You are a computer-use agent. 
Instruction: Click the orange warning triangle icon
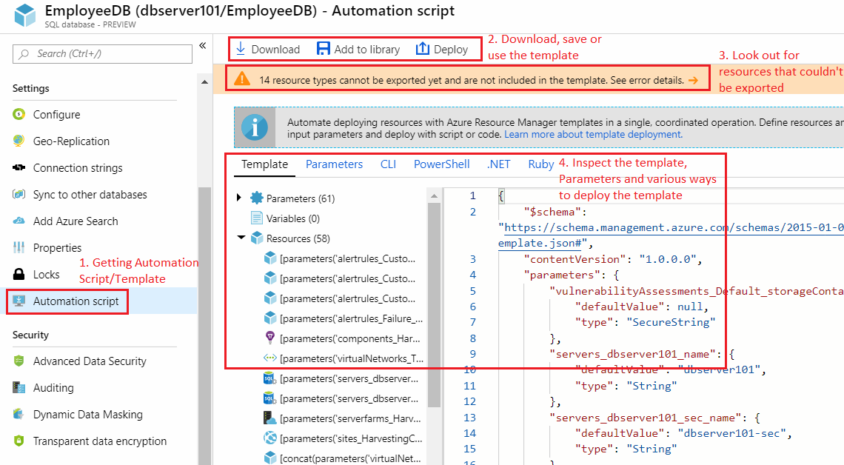click(242, 79)
